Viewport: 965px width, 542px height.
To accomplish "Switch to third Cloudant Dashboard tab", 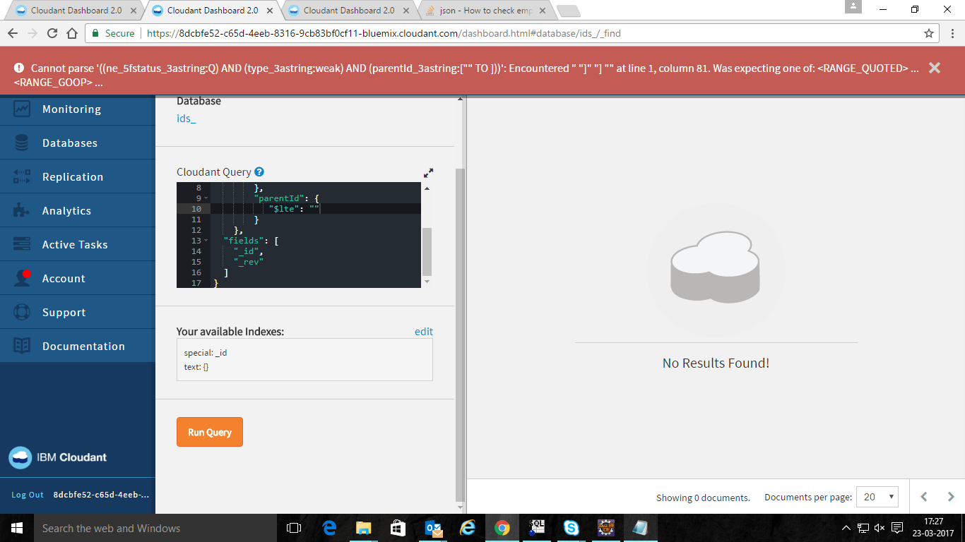I will click(348, 11).
